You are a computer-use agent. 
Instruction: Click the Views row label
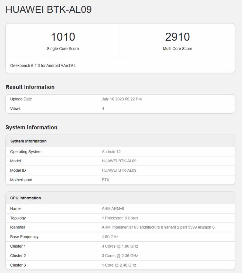coord(15,109)
